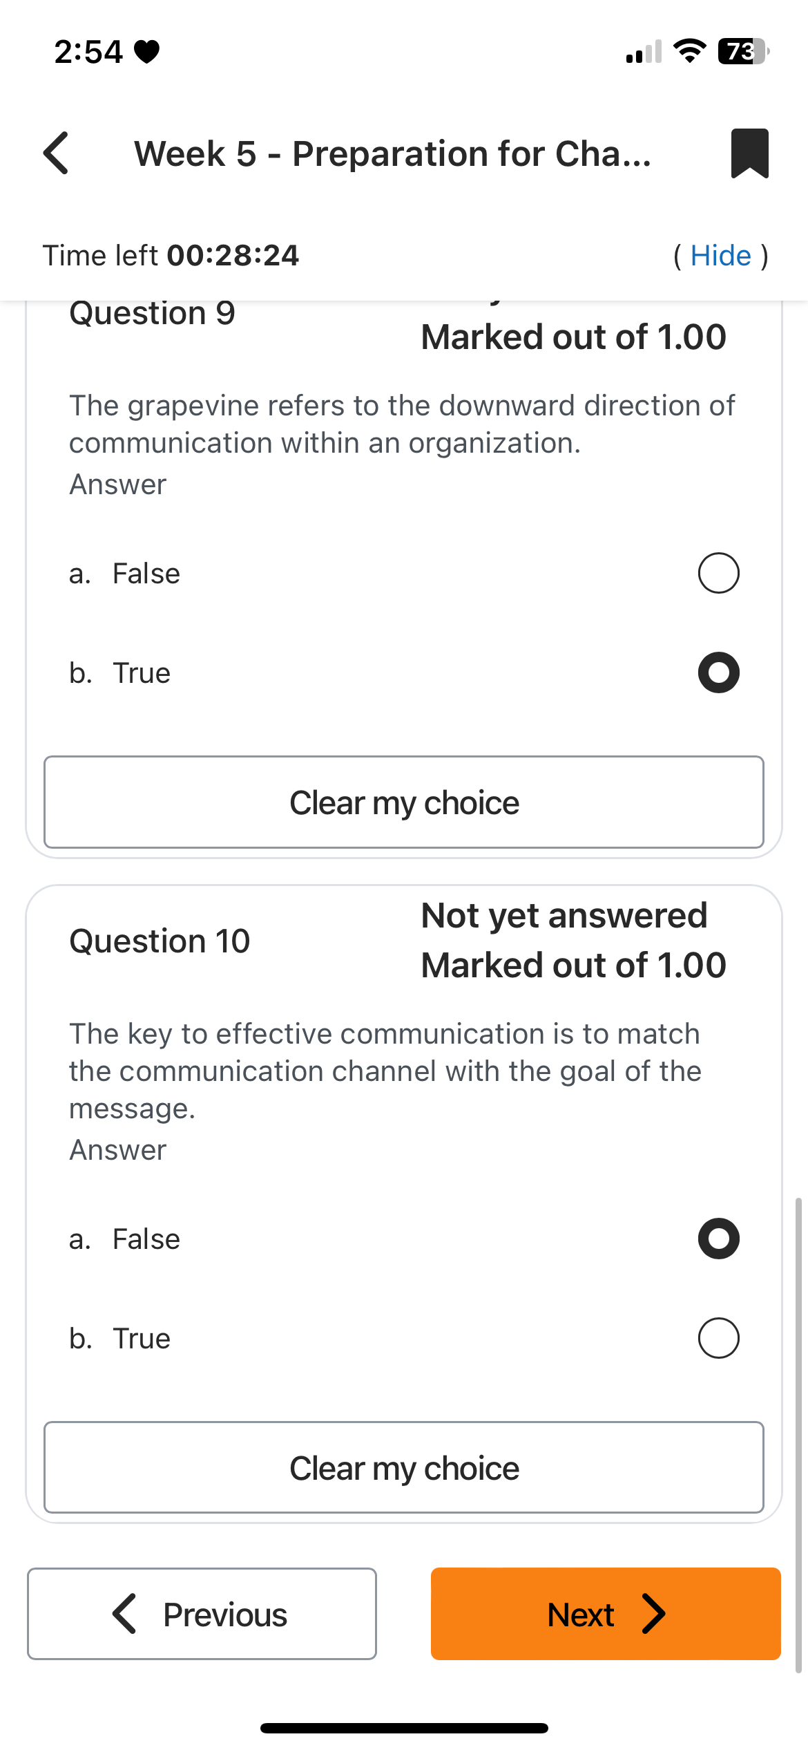Tap the Question 10 heading label

160,941
